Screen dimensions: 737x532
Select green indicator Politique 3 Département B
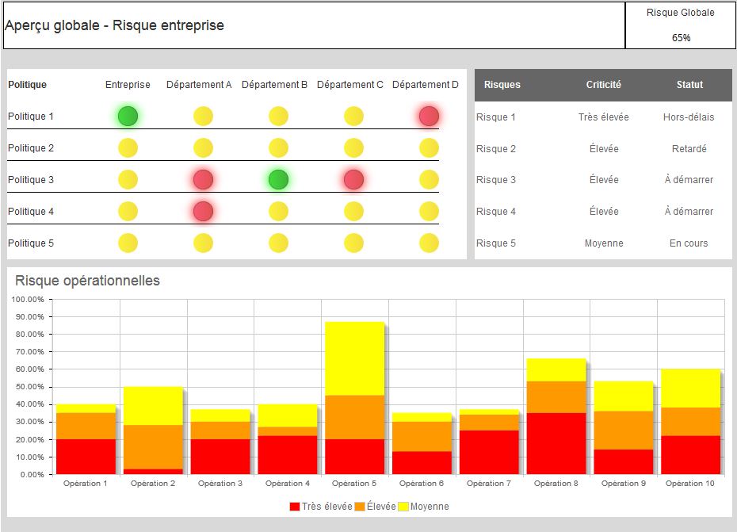[278, 180]
